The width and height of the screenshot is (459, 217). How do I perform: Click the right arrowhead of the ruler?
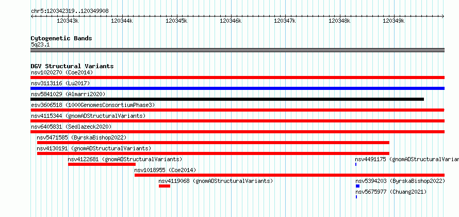[x=443, y=17]
